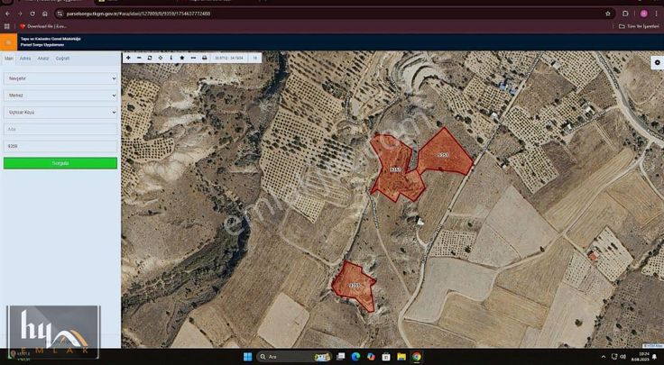Open Task View on taskbar
Viewport: 664px width, 365px height.
tap(340, 357)
